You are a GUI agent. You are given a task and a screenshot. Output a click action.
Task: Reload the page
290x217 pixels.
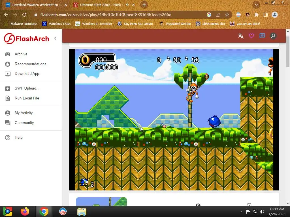click(24, 15)
